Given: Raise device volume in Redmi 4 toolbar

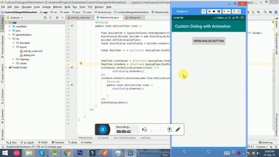Looking at the screenshot, I should coord(228,11).
